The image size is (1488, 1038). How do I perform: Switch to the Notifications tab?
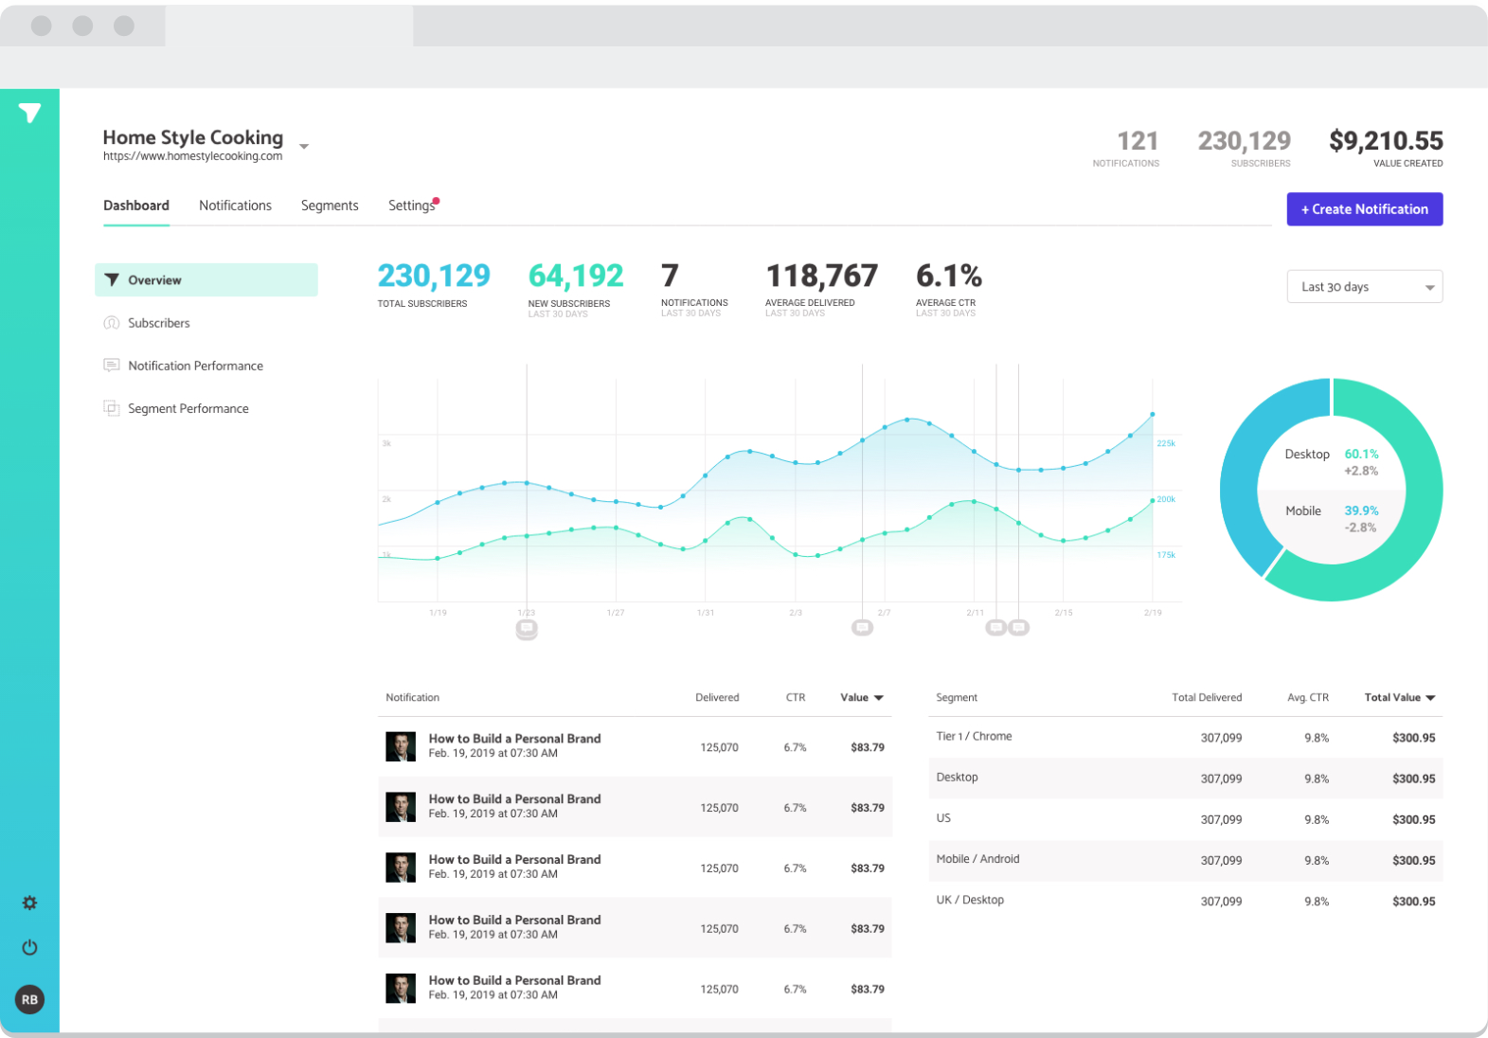(x=235, y=206)
